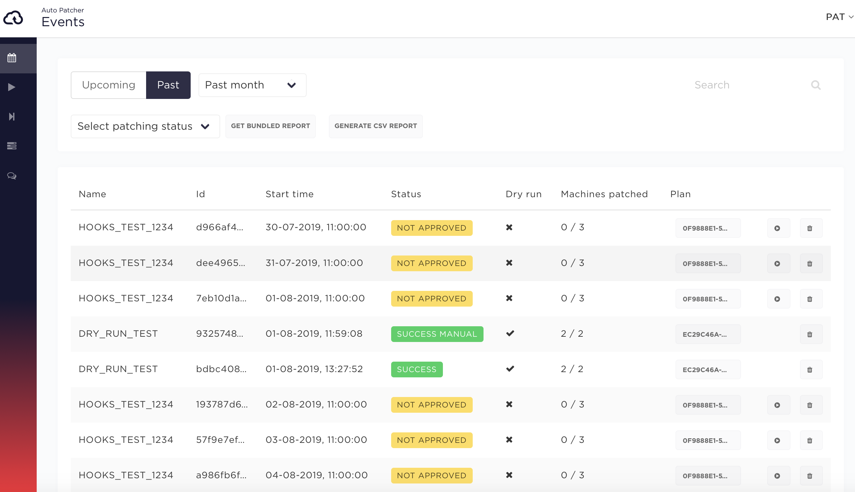Open the calendar events sidebar icon
Image resolution: width=855 pixels, height=492 pixels.
(12, 58)
